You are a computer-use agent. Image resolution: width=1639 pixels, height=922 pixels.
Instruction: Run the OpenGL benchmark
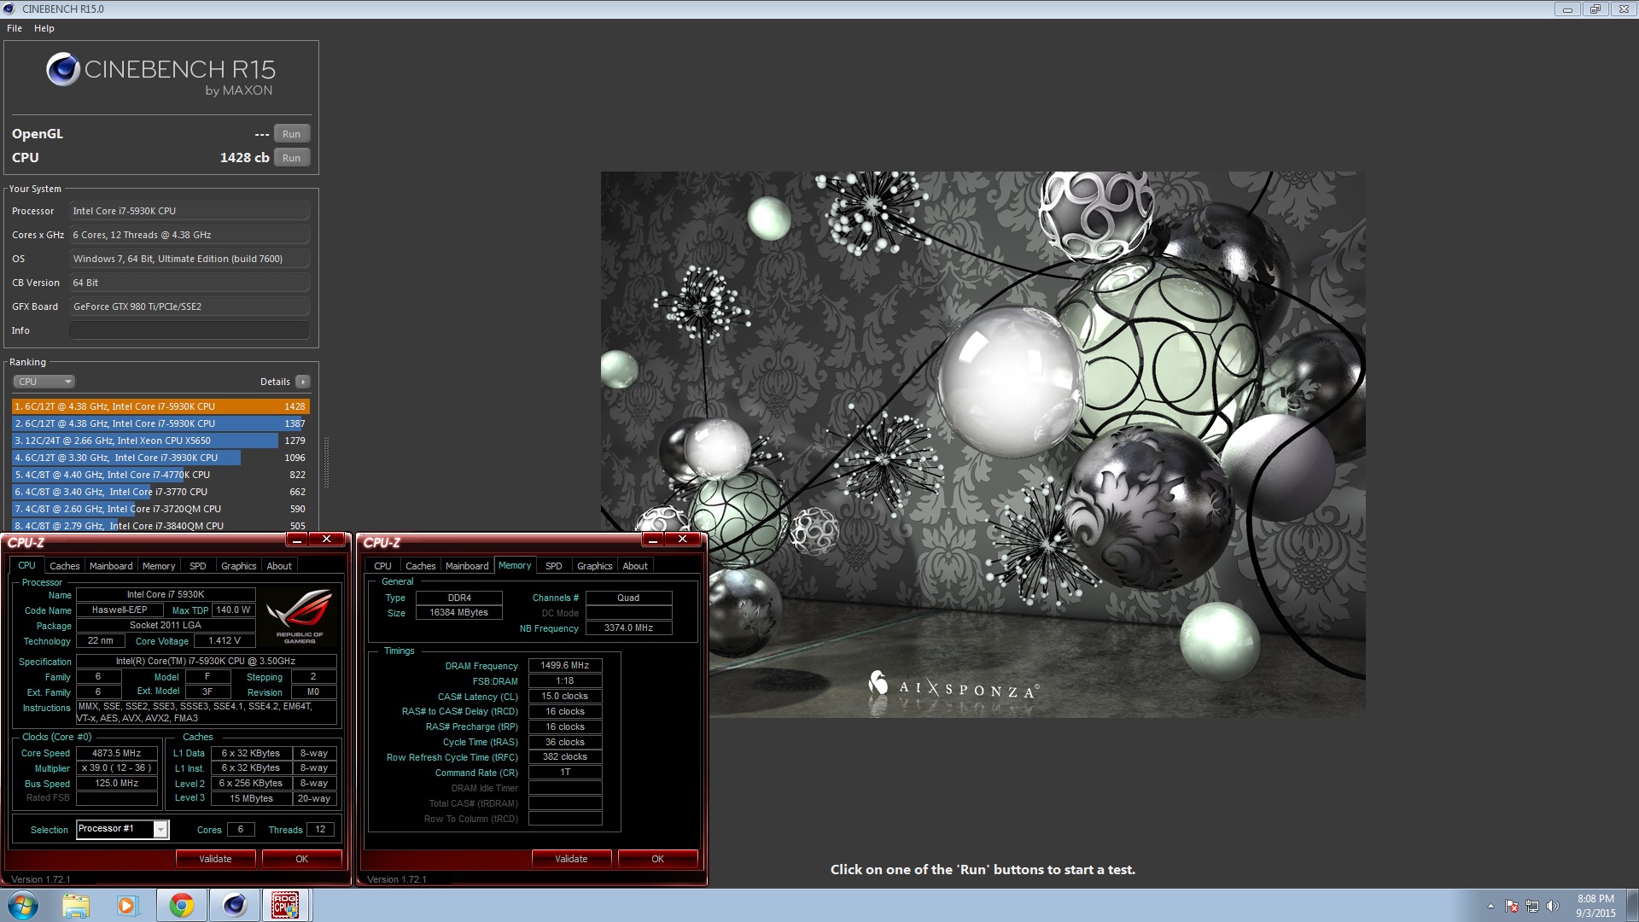[x=291, y=134]
